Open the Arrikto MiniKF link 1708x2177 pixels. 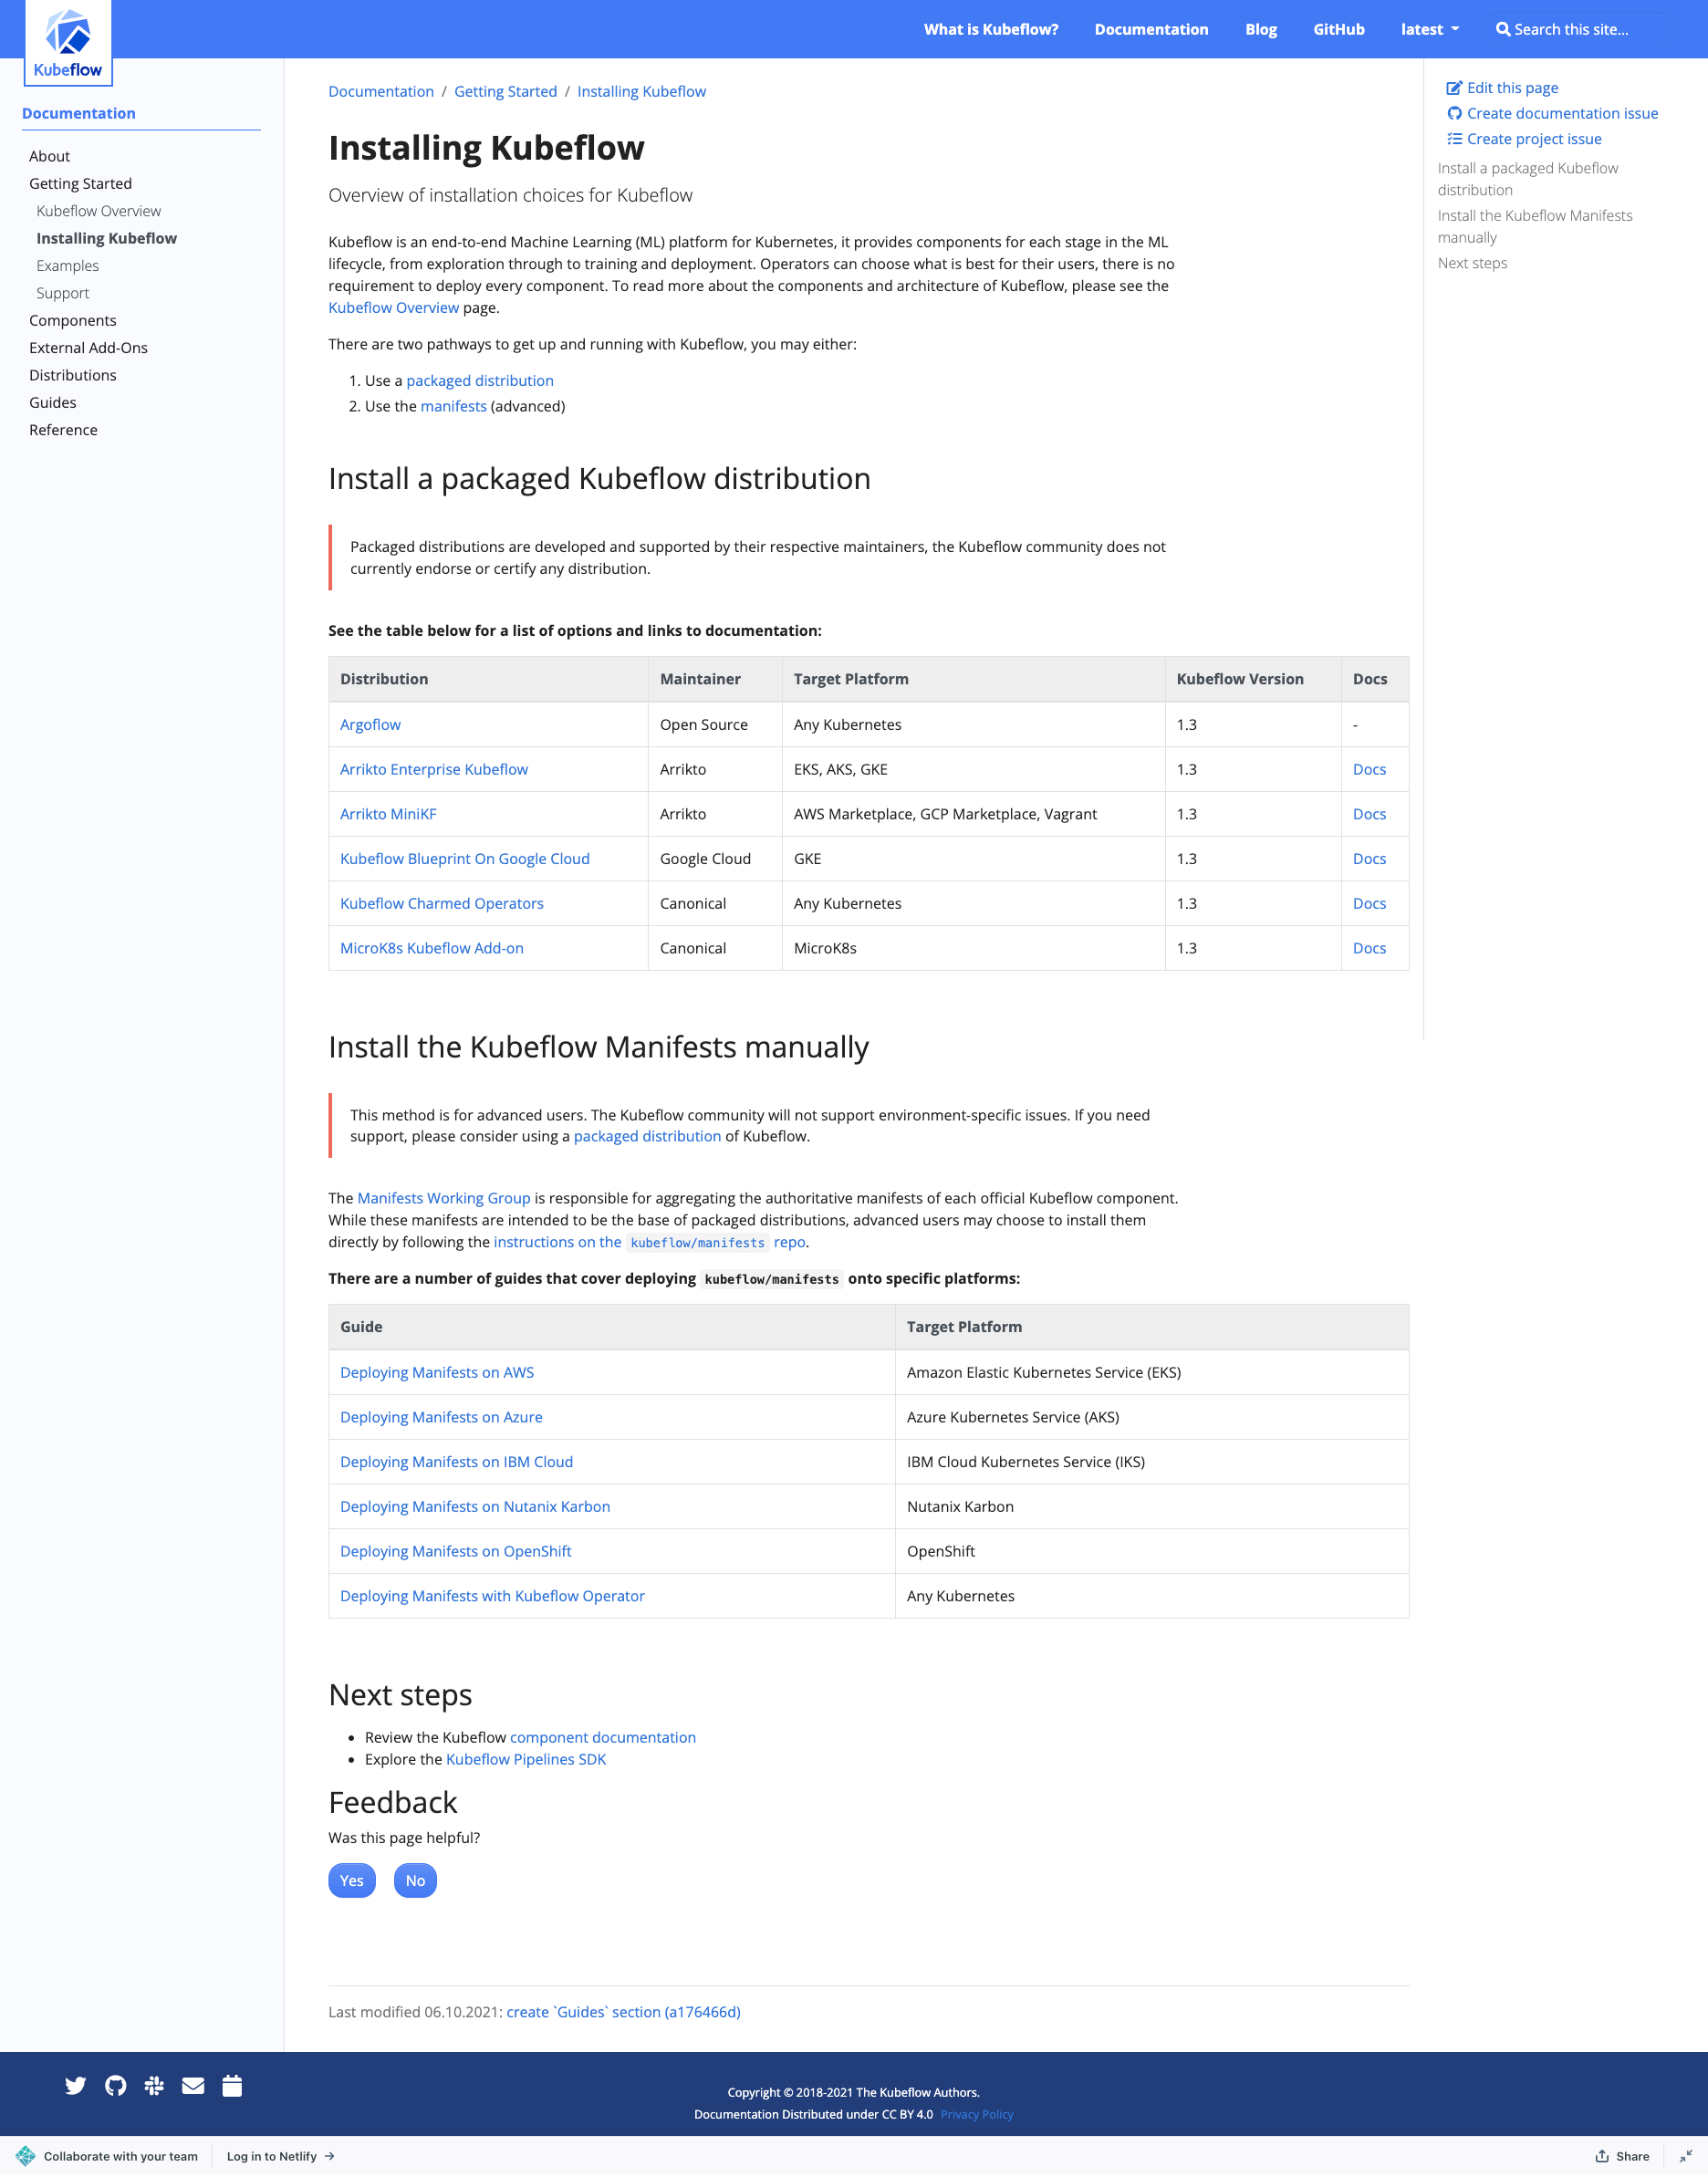click(x=388, y=814)
